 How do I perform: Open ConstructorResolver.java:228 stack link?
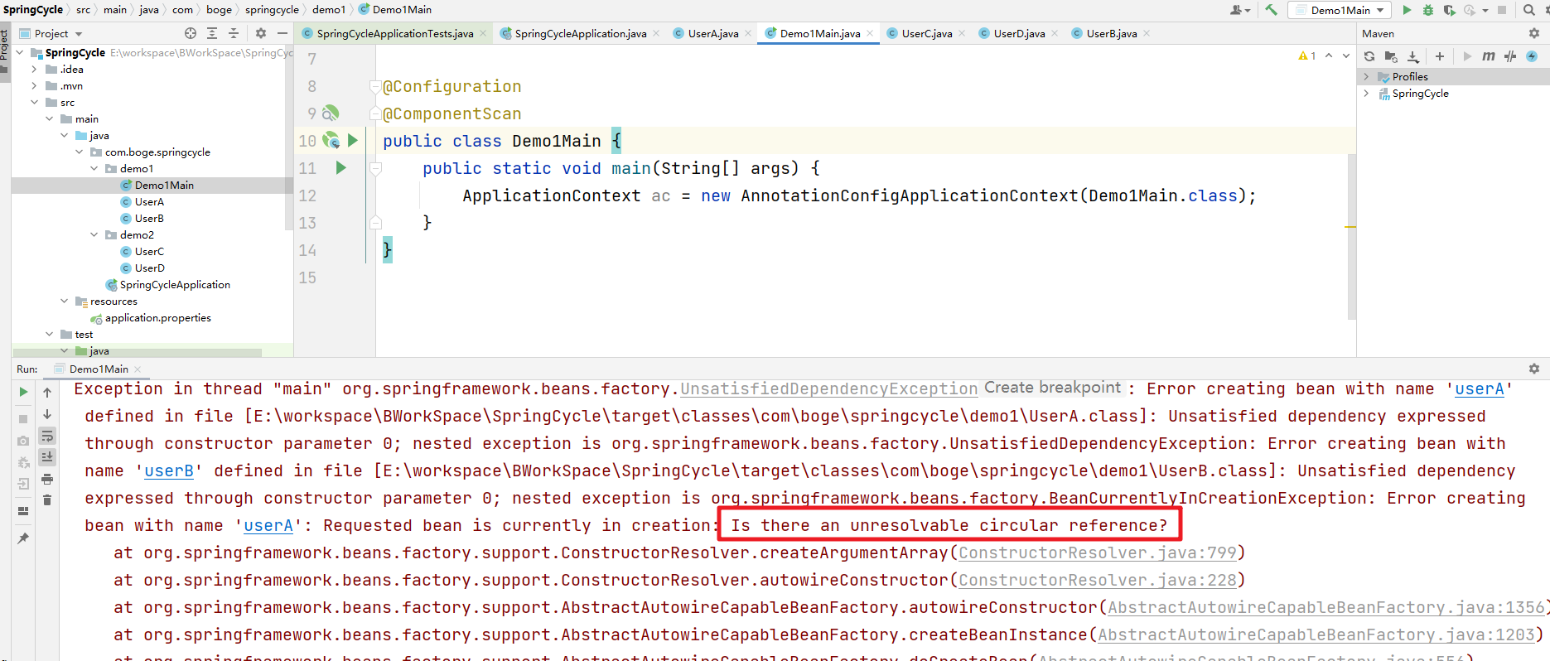tap(1098, 580)
